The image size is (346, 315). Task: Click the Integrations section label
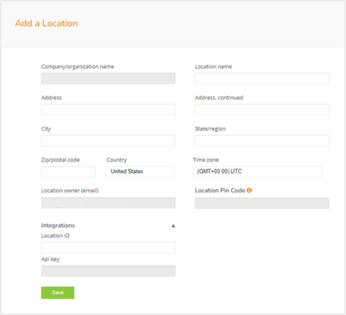tap(58, 225)
